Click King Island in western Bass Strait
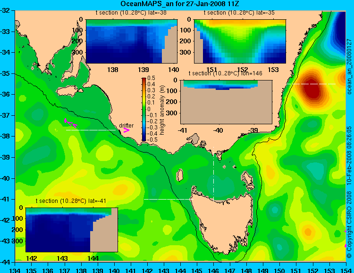Screen dimensions: 354x273 [x=180, y=175]
